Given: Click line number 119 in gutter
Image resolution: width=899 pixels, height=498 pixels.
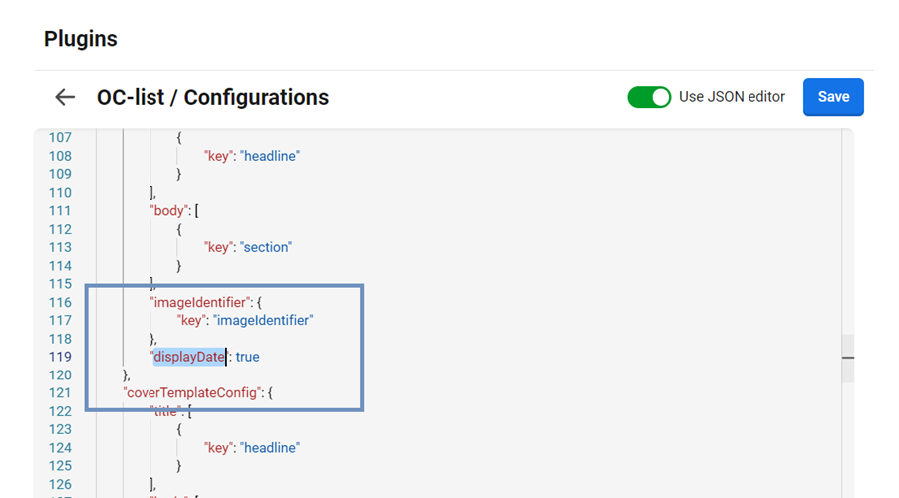Looking at the screenshot, I should [x=59, y=357].
